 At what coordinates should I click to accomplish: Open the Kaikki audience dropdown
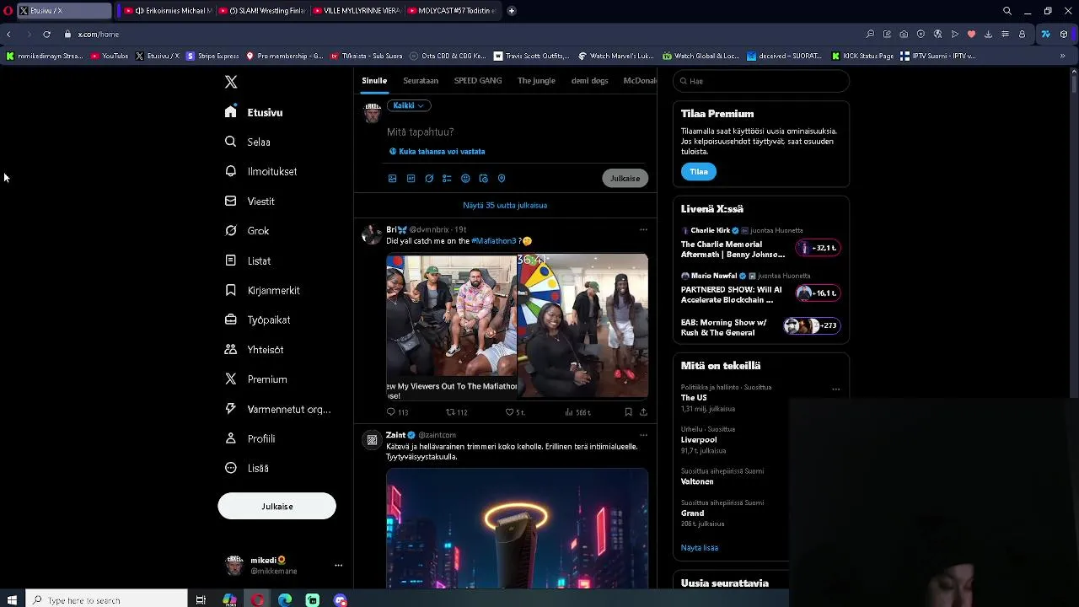pos(409,105)
